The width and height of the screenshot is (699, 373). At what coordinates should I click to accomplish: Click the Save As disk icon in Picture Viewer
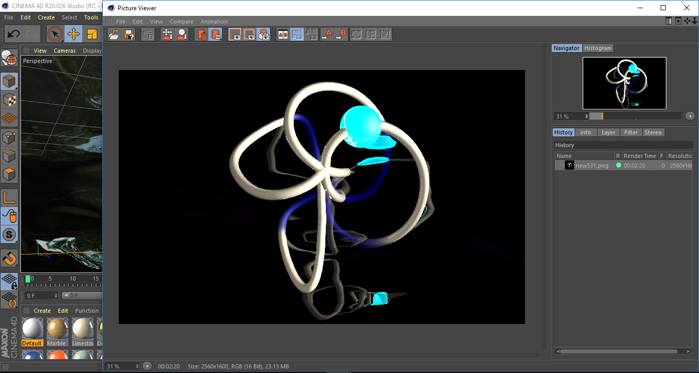pos(129,35)
